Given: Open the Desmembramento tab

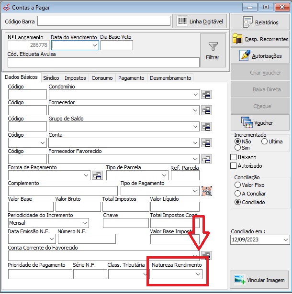Looking at the screenshot, I should (x=170, y=78).
